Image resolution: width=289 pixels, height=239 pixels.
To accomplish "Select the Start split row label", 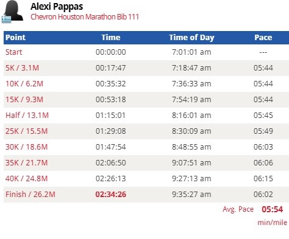I will click(13, 52).
